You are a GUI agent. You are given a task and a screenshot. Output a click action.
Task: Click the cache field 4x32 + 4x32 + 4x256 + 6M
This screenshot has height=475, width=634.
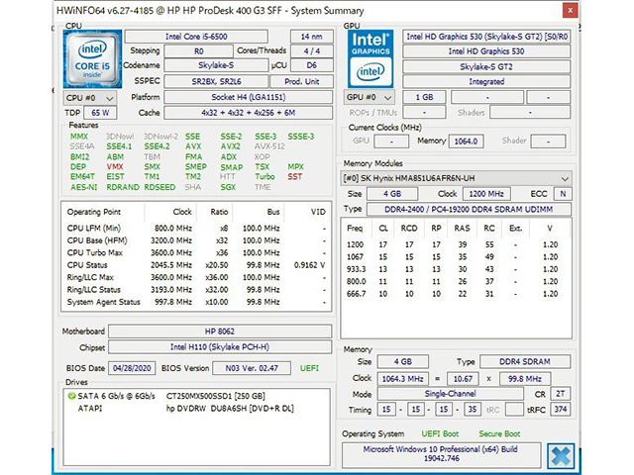(249, 113)
